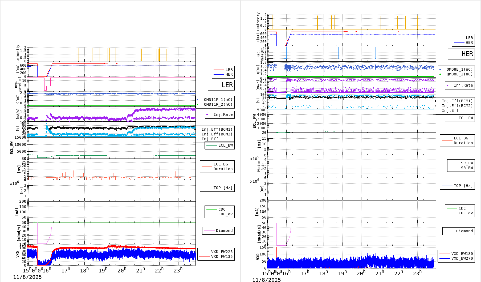Click the ECL_FW legend box
This screenshot has width=481, height=282.
460,118
